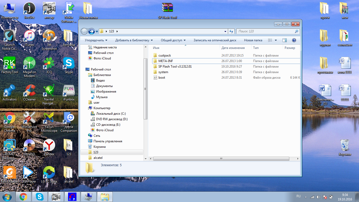This screenshot has width=359, height=202.
Task: Click the Explorer back navigation arrow
Action: coord(84,31)
